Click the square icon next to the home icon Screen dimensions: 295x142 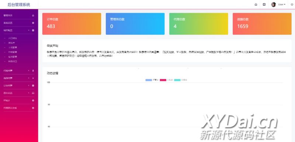264,4
